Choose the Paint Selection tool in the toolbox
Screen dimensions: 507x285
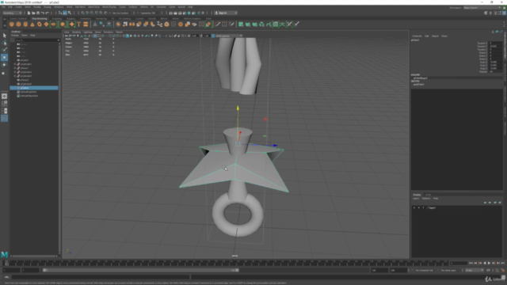pyautogui.click(x=4, y=50)
